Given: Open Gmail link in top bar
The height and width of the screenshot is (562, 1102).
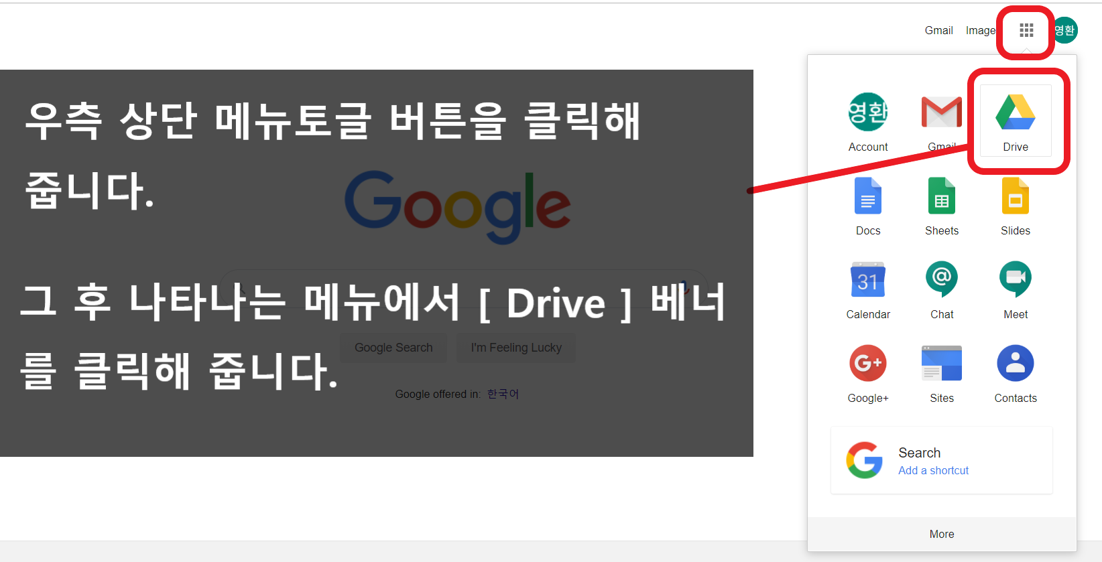Looking at the screenshot, I should tap(938, 30).
